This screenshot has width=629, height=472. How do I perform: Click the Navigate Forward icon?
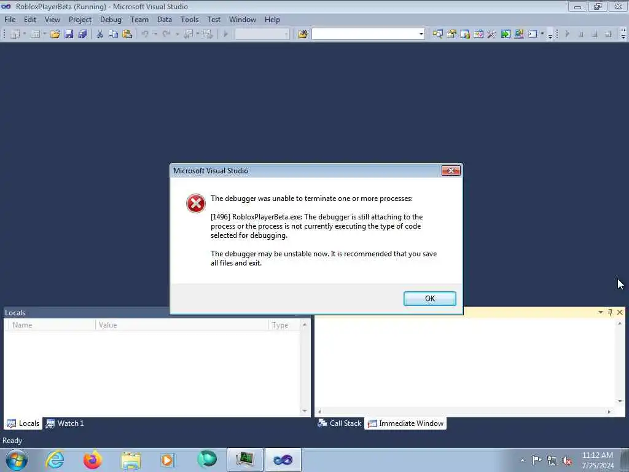(x=208, y=34)
